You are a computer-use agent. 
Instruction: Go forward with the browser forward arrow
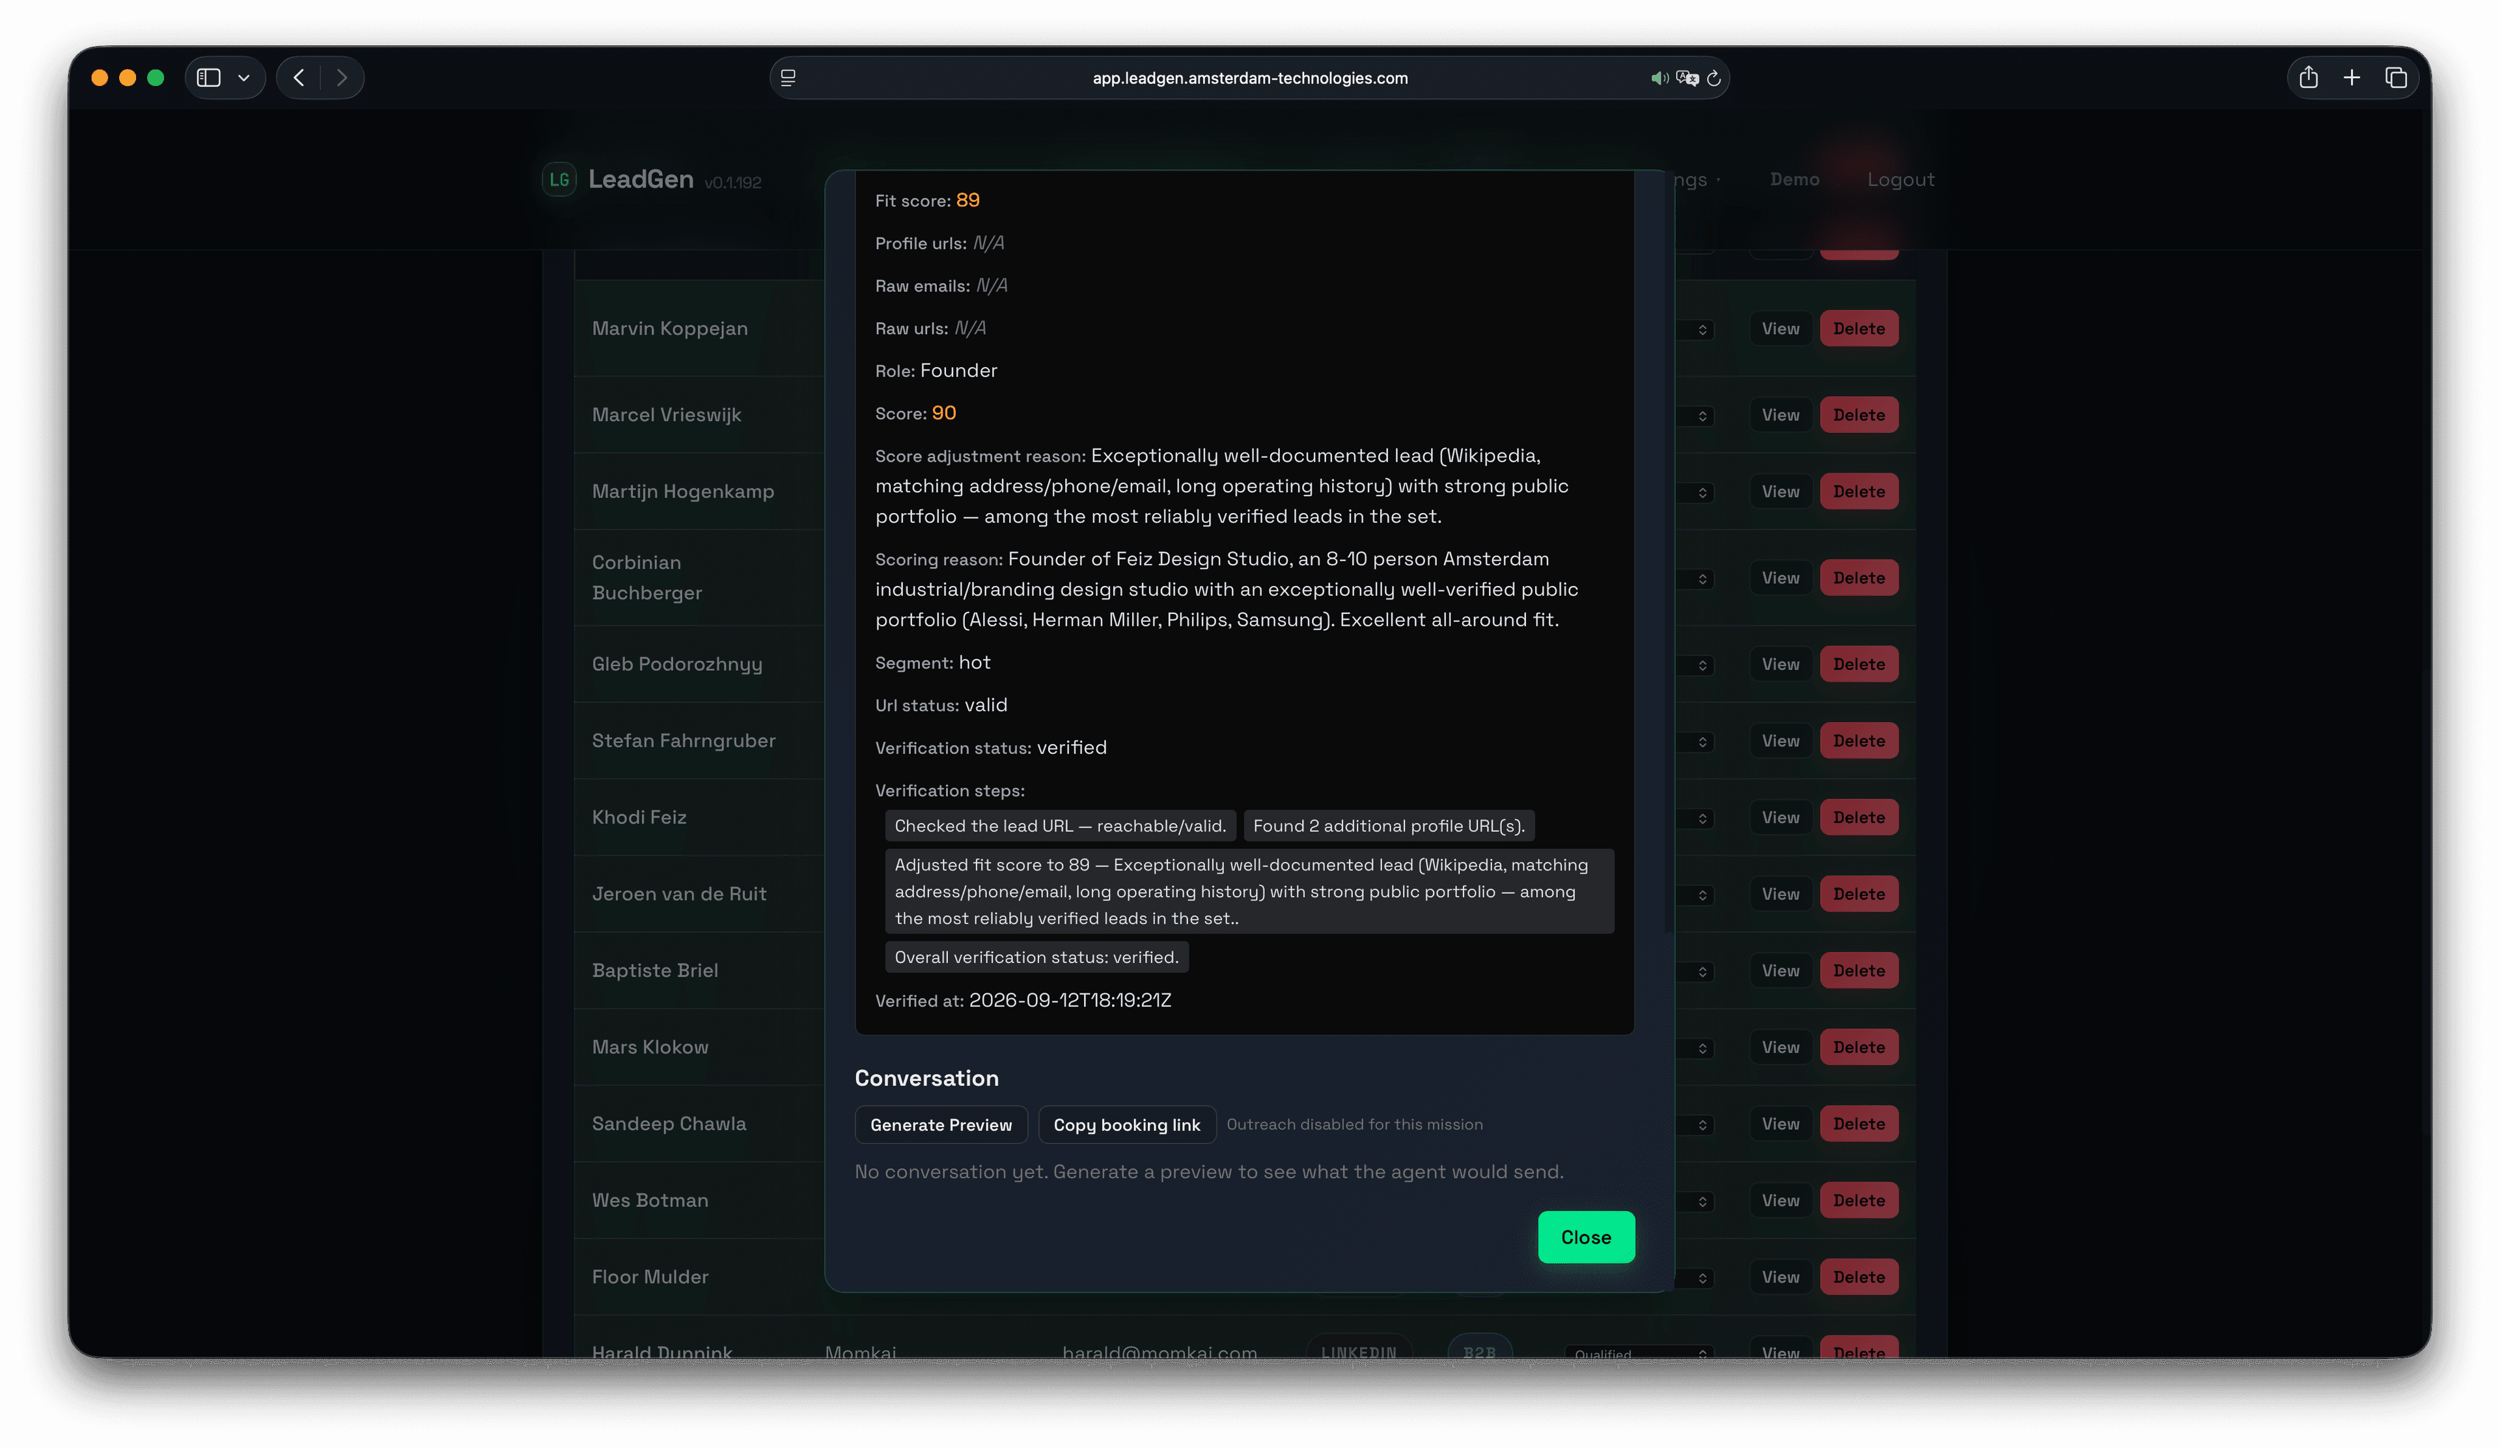tap(342, 77)
